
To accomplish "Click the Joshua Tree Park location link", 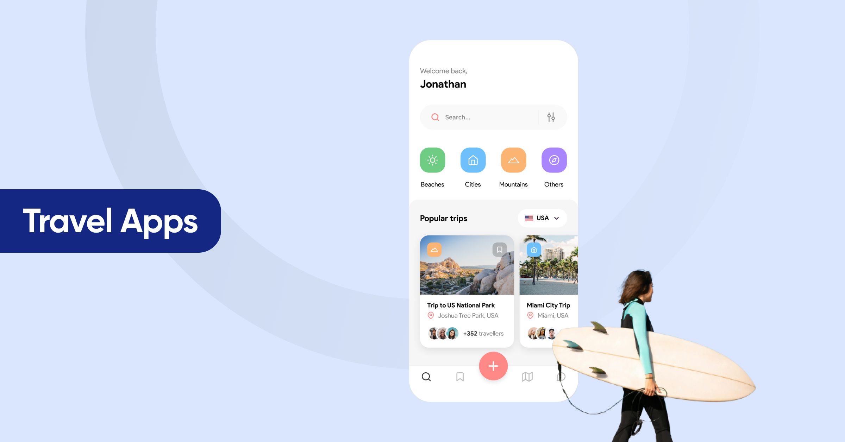I will pos(467,316).
